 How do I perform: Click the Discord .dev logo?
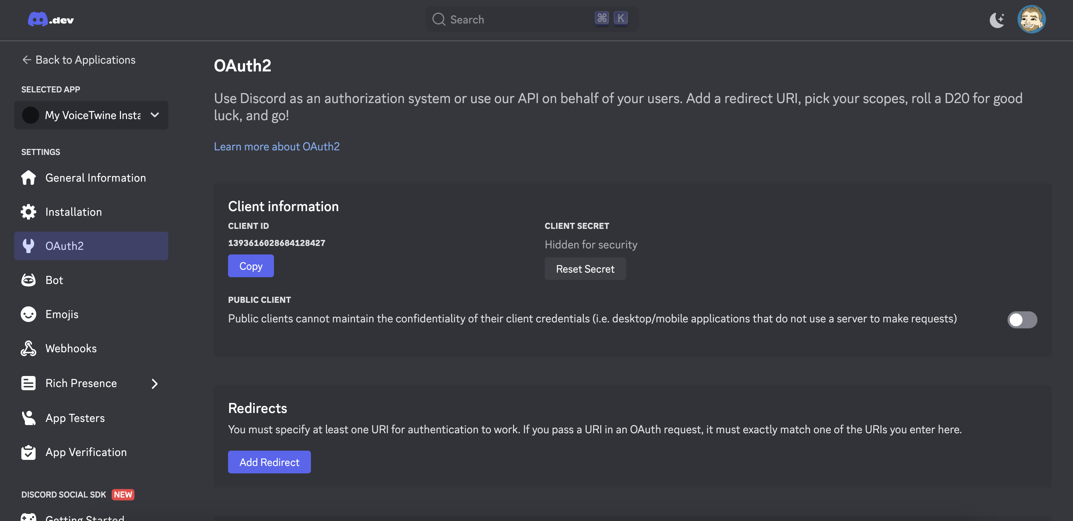(51, 20)
